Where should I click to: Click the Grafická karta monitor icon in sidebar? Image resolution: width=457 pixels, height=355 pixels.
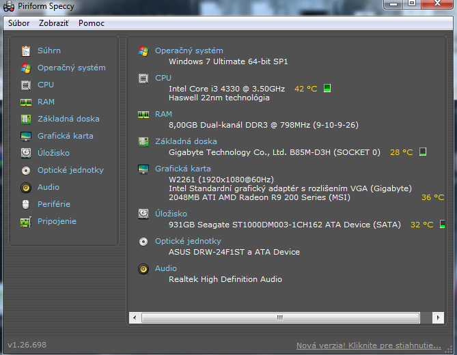click(x=26, y=136)
